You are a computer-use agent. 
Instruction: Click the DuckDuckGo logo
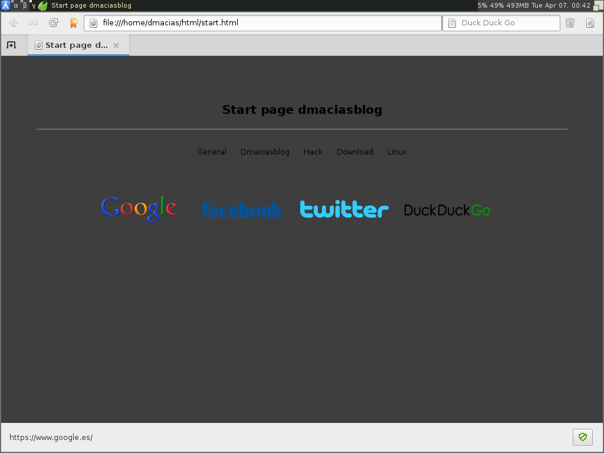(x=447, y=211)
